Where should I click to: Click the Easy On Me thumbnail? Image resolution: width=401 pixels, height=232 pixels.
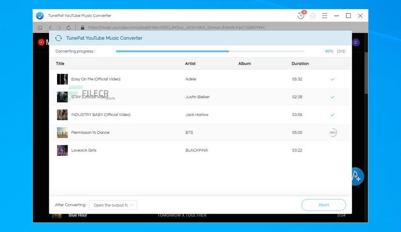pos(62,79)
